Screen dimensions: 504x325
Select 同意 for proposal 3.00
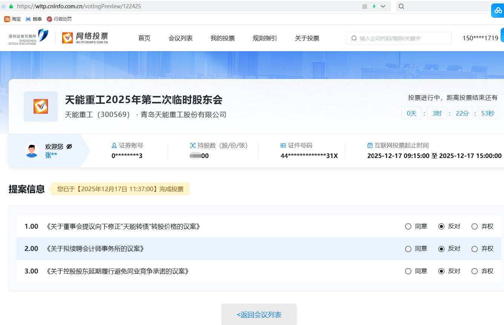(408, 271)
